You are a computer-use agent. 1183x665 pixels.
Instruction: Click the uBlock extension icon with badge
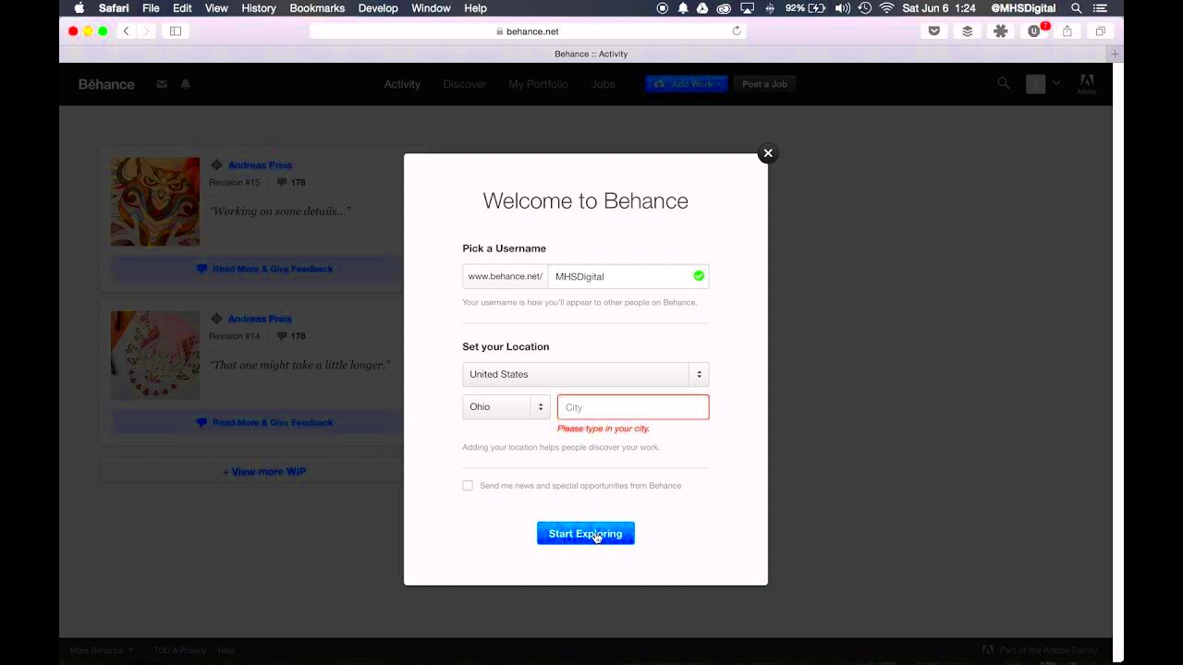coord(1035,30)
